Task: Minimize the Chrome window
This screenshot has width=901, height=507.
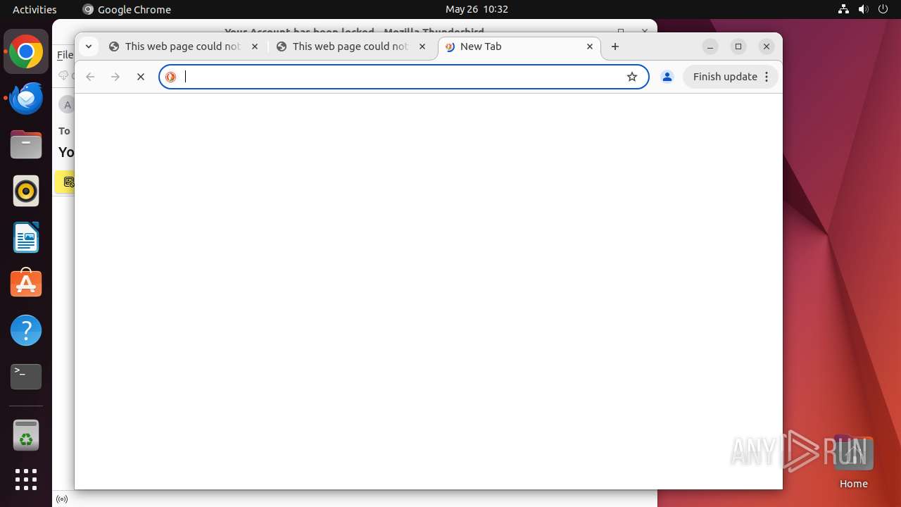Action: (711, 46)
